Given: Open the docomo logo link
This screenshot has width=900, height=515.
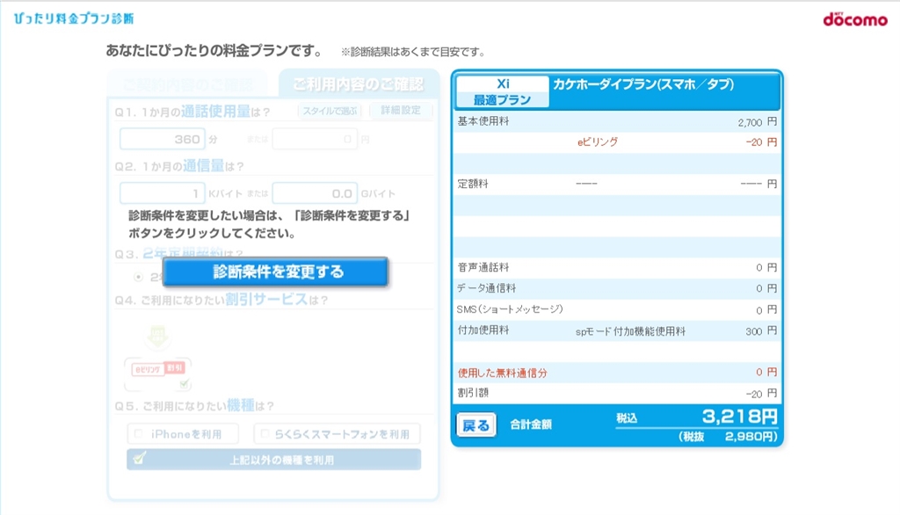Looking at the screenshot, I should pos(855,19).
